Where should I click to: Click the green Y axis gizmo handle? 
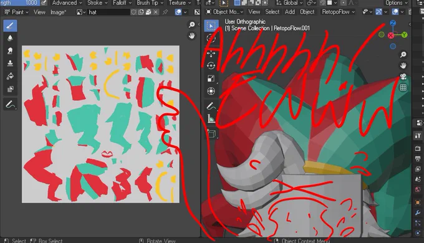click(404, 35)
